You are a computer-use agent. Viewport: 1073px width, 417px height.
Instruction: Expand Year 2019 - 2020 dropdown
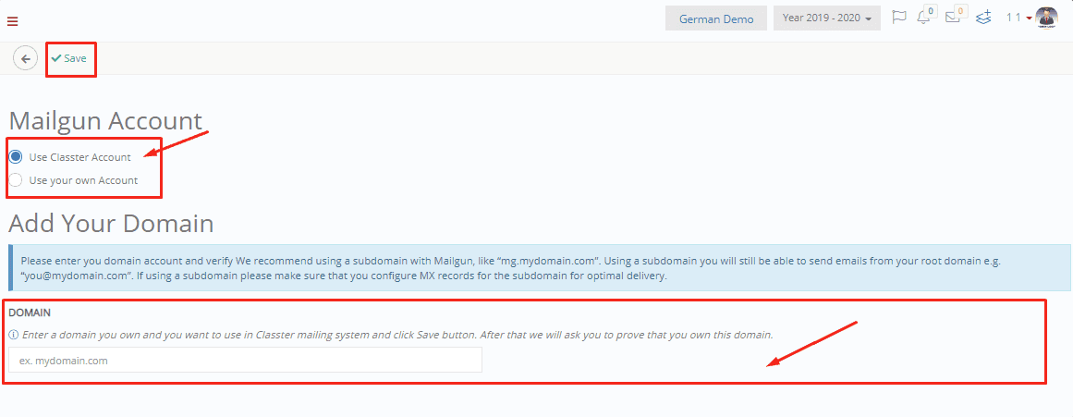pos(826,18)
